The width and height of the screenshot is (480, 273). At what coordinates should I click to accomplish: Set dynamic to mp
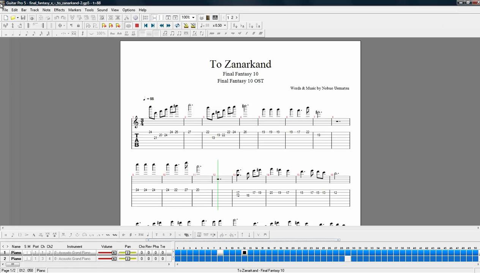tap(233, 33)
